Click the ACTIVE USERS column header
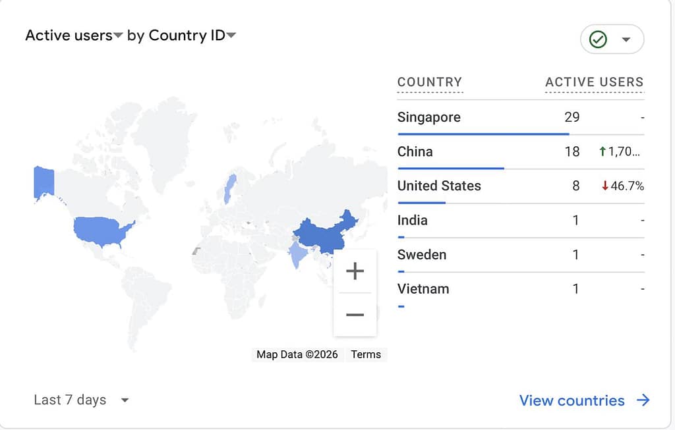 click(594, 82)
